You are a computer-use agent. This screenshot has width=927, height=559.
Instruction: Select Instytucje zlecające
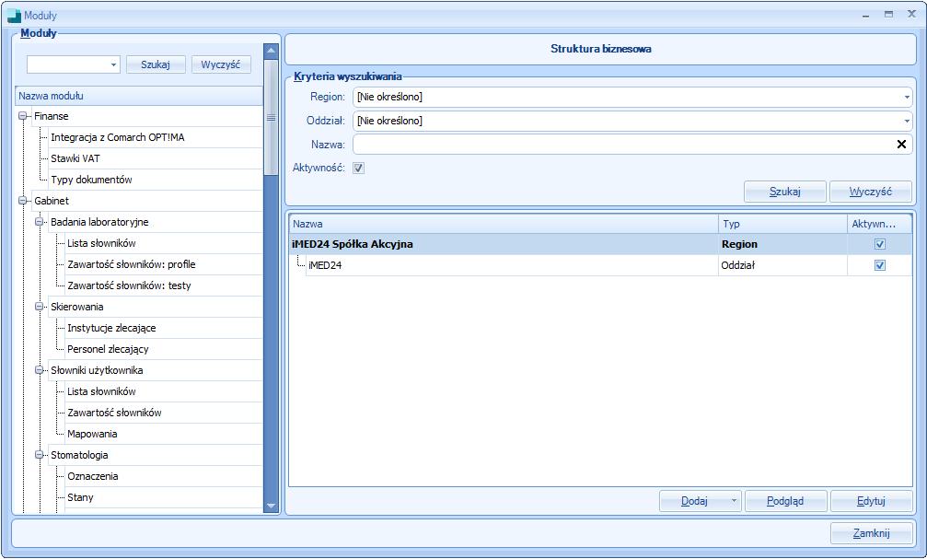111,328
